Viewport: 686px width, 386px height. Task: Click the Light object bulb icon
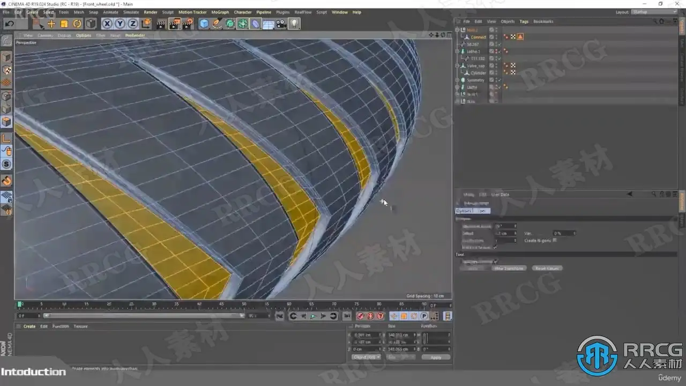(x=294, y=24)
